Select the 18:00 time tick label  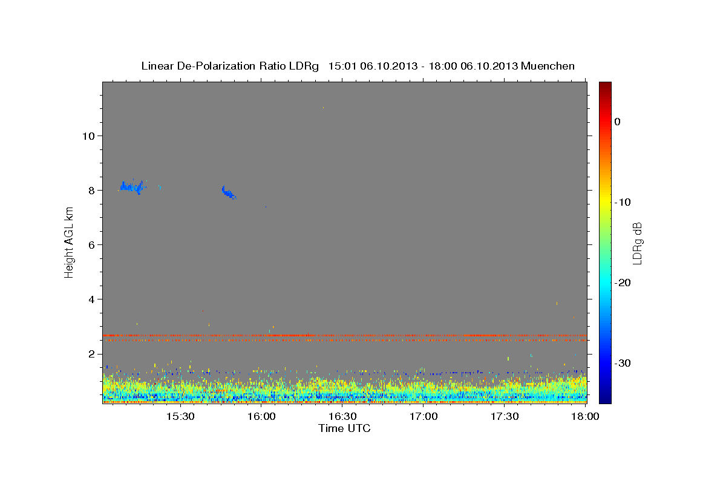[585, 417]
